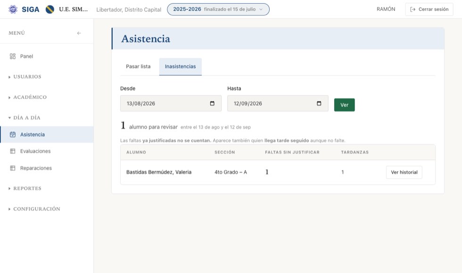Expand the USUARIOS menu section
462x273 pixels.
25,77
